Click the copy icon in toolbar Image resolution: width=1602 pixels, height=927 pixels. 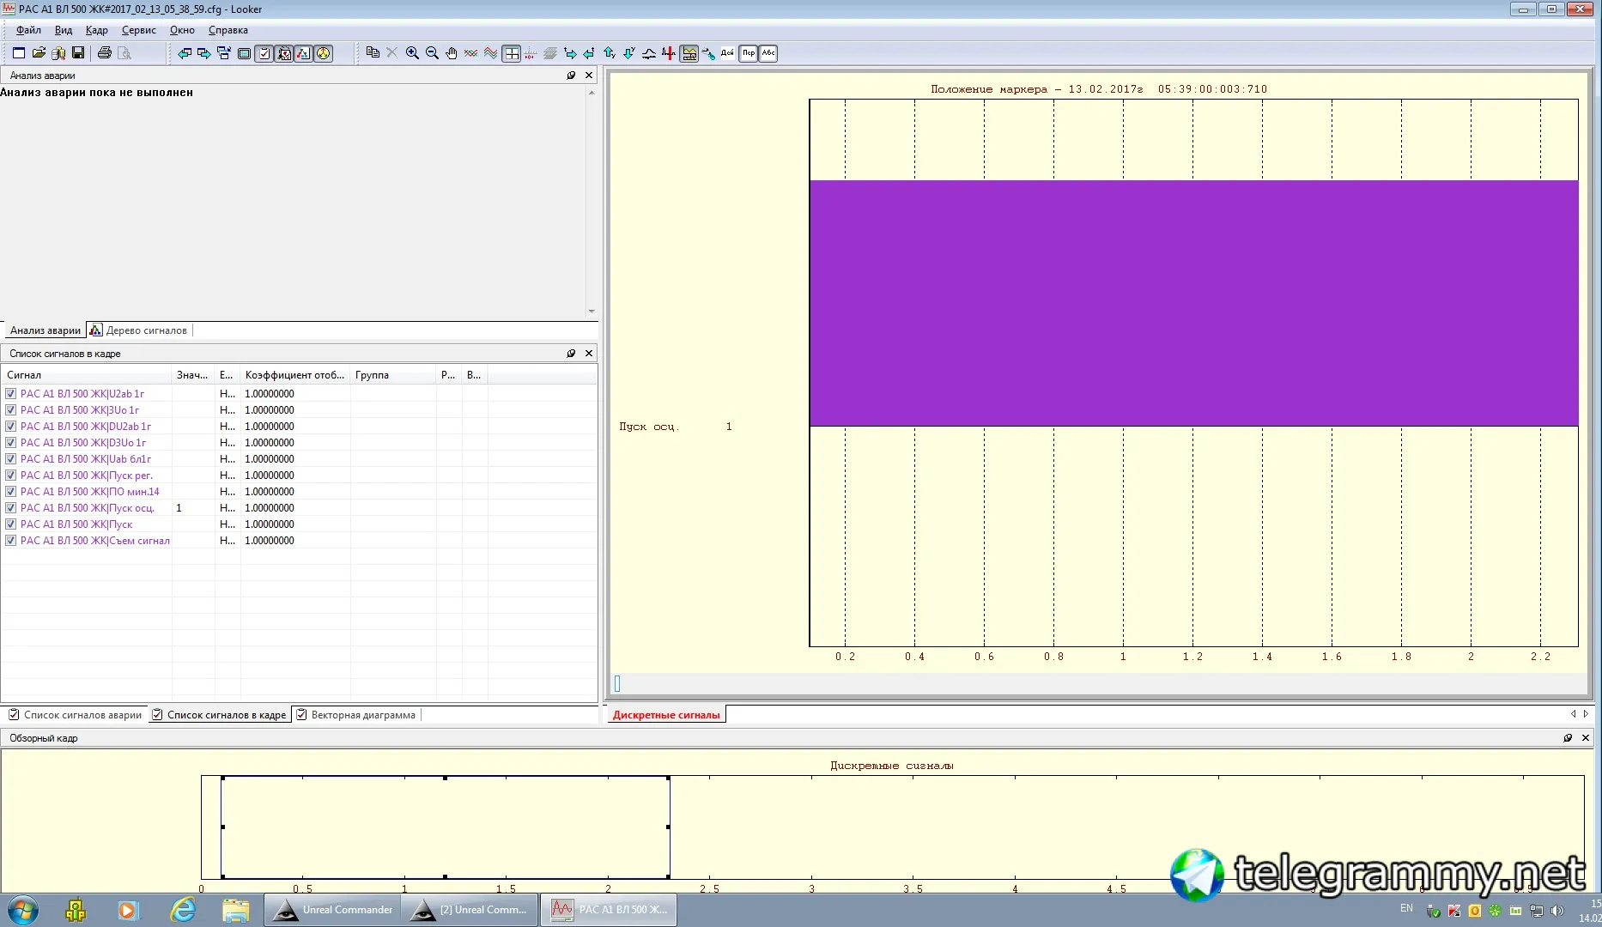373,53
